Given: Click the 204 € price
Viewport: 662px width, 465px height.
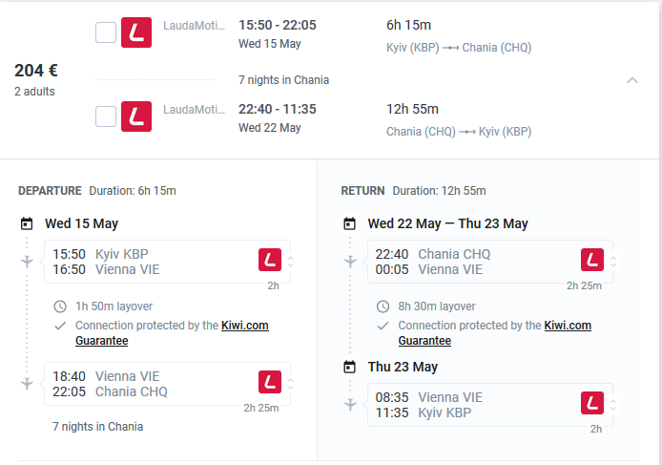Looking at the screenshot, I should 36,71.
